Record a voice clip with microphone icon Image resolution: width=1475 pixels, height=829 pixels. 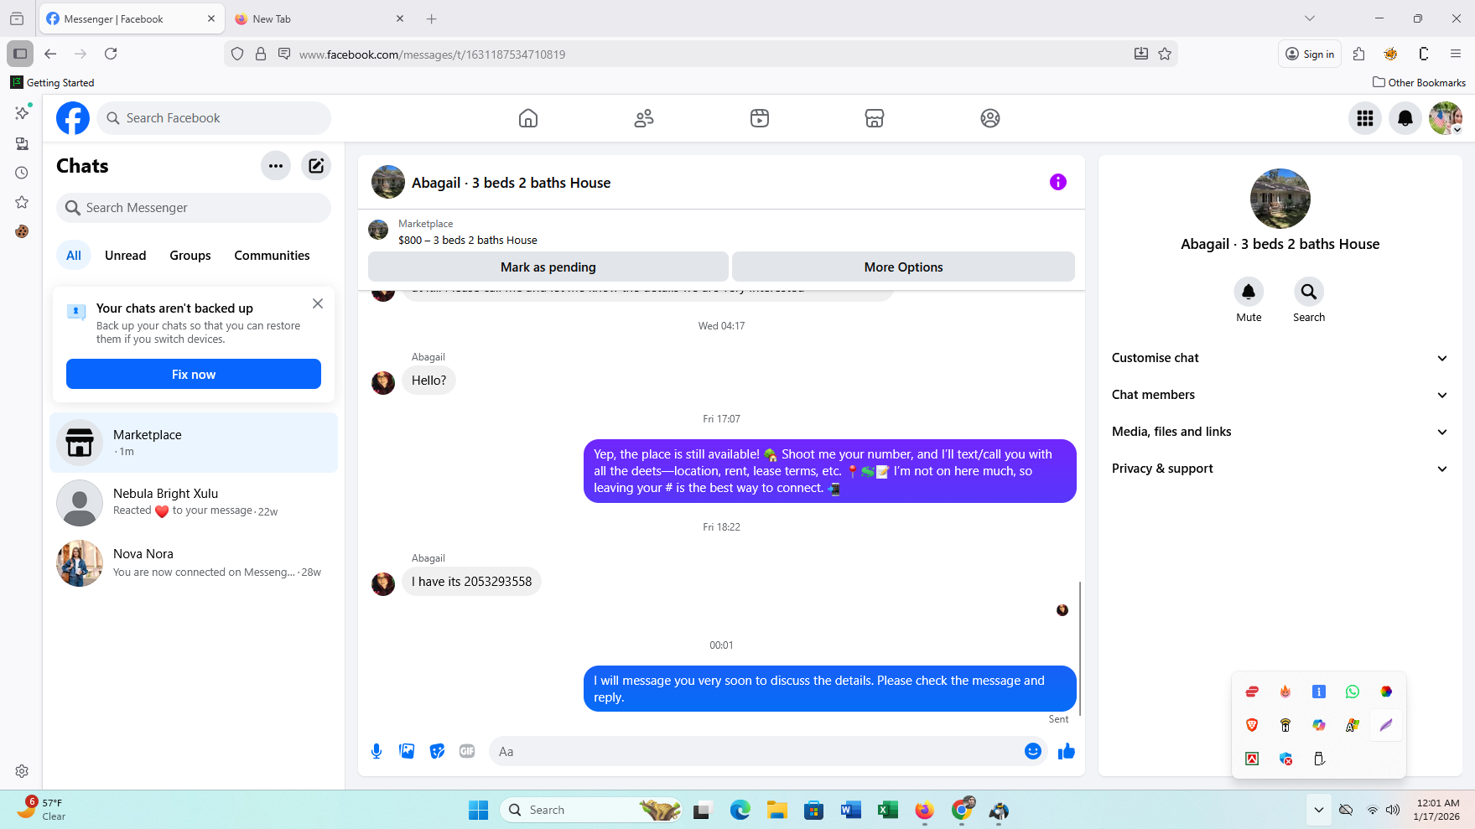click(377, 751)
